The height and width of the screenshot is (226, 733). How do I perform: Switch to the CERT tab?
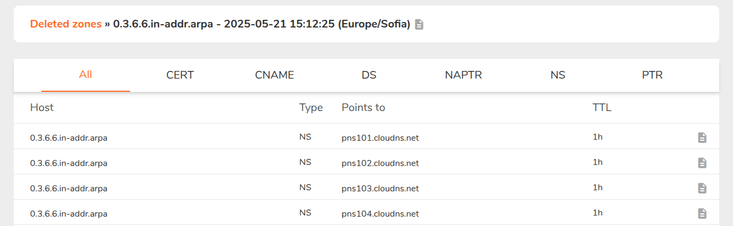pyautogui.click(x=180, y=75)
